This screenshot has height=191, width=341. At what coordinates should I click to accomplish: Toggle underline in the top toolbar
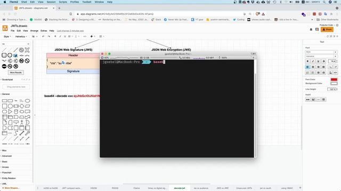point(65,37)
